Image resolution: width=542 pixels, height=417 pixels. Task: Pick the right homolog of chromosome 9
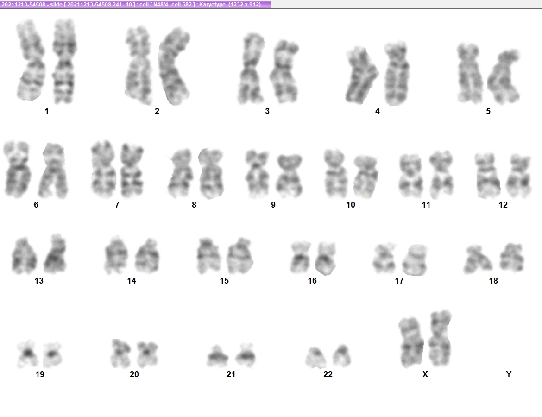click(290, 176)
